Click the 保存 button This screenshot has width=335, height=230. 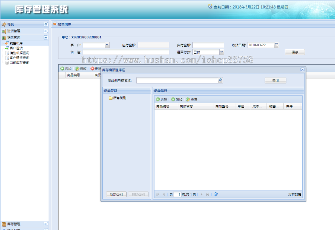295,51
